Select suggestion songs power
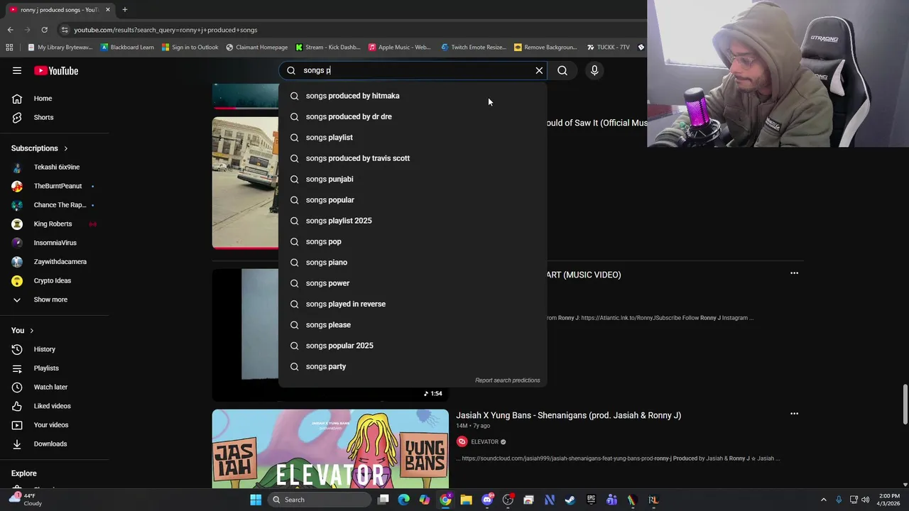This screenshot has height=511, width=909. click(413, 283)
